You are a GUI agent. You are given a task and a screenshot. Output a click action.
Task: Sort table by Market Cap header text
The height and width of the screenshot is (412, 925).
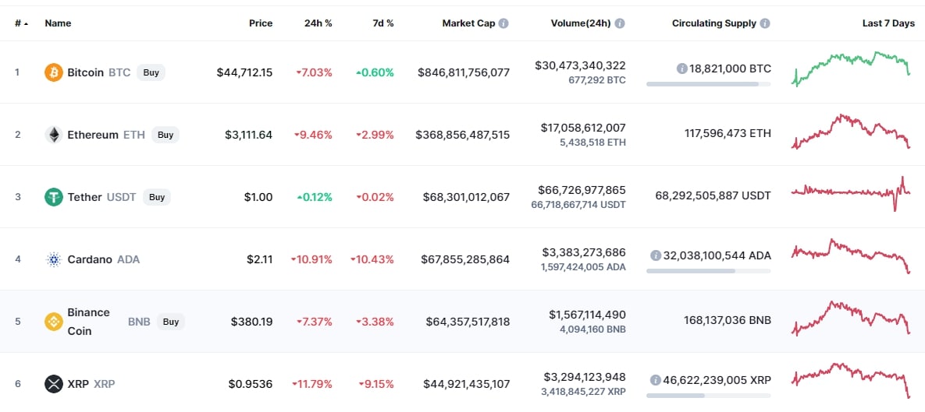pyautogui.click(x=468, y=23)
